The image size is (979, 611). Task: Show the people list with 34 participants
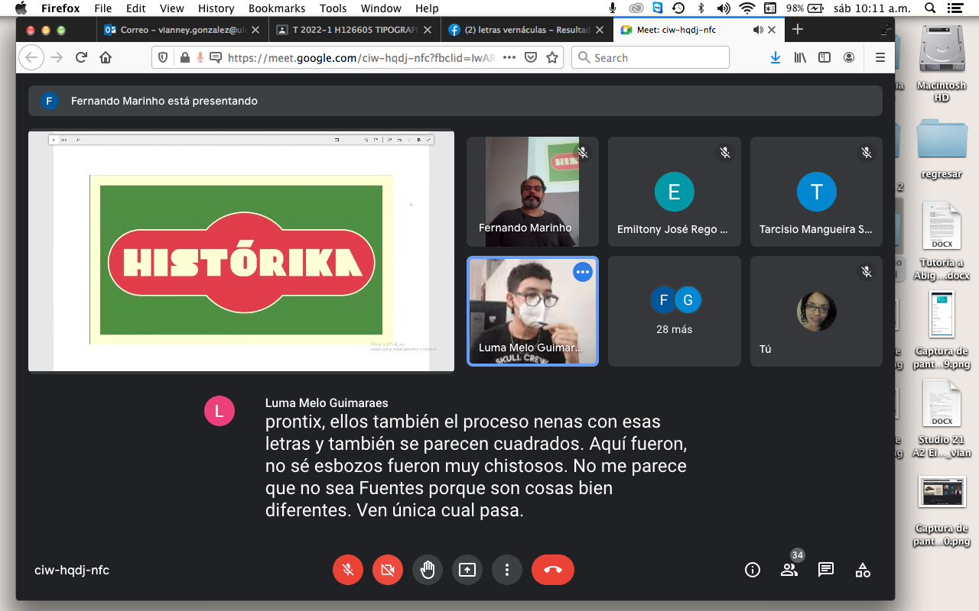[x=789, y=570]
